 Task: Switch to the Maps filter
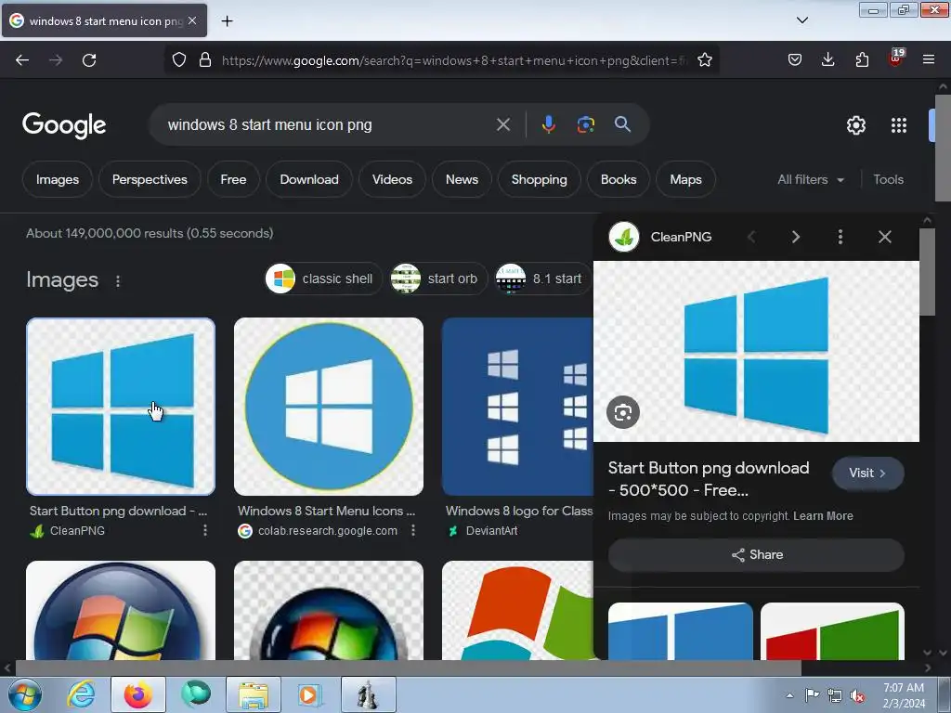point(686,179)
